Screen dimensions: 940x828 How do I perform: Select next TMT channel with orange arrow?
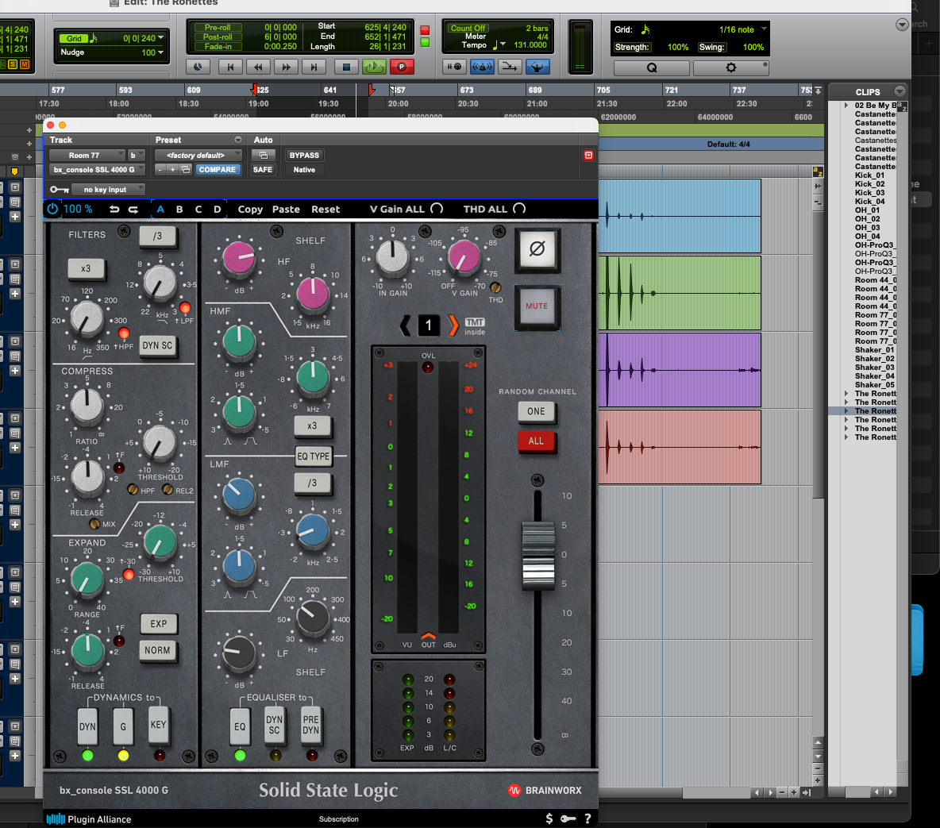pyautogui.click(x=453, y=325)
